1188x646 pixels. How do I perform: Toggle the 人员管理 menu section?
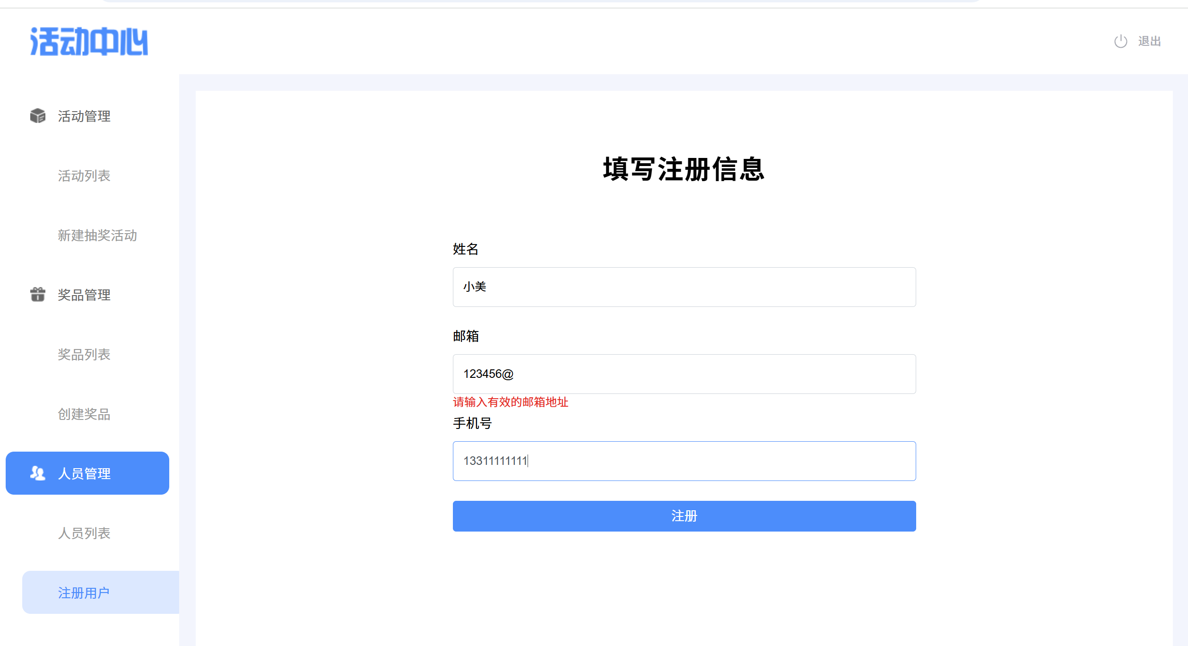pos(84,473)
